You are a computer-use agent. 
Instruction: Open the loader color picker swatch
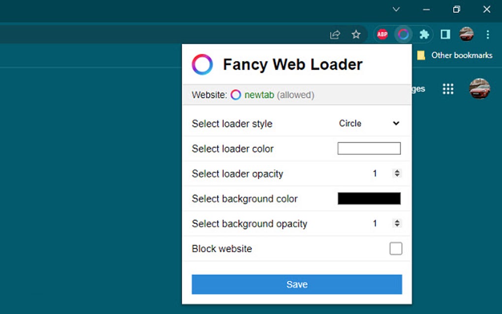tap(369, 148)
